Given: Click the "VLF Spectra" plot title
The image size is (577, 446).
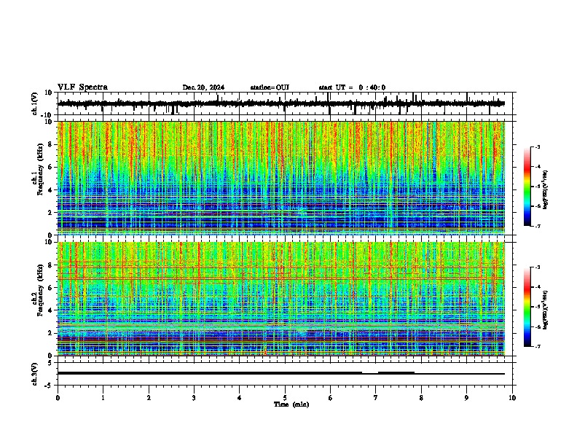Looking at the screenshot, I should (82, 87).
